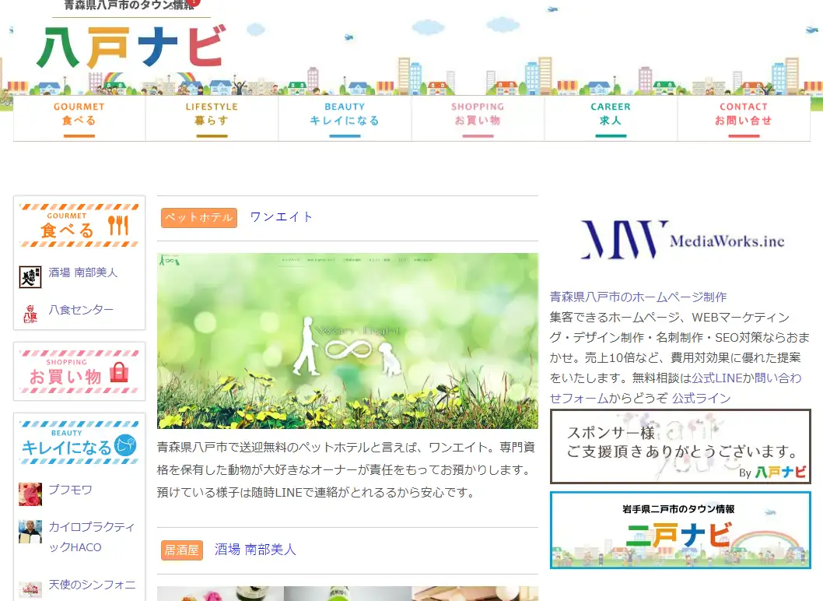The width and height of the screenshot is (823, 601).
Task: Click the 八戸ナビ site logo
Action: pos(131,46)
